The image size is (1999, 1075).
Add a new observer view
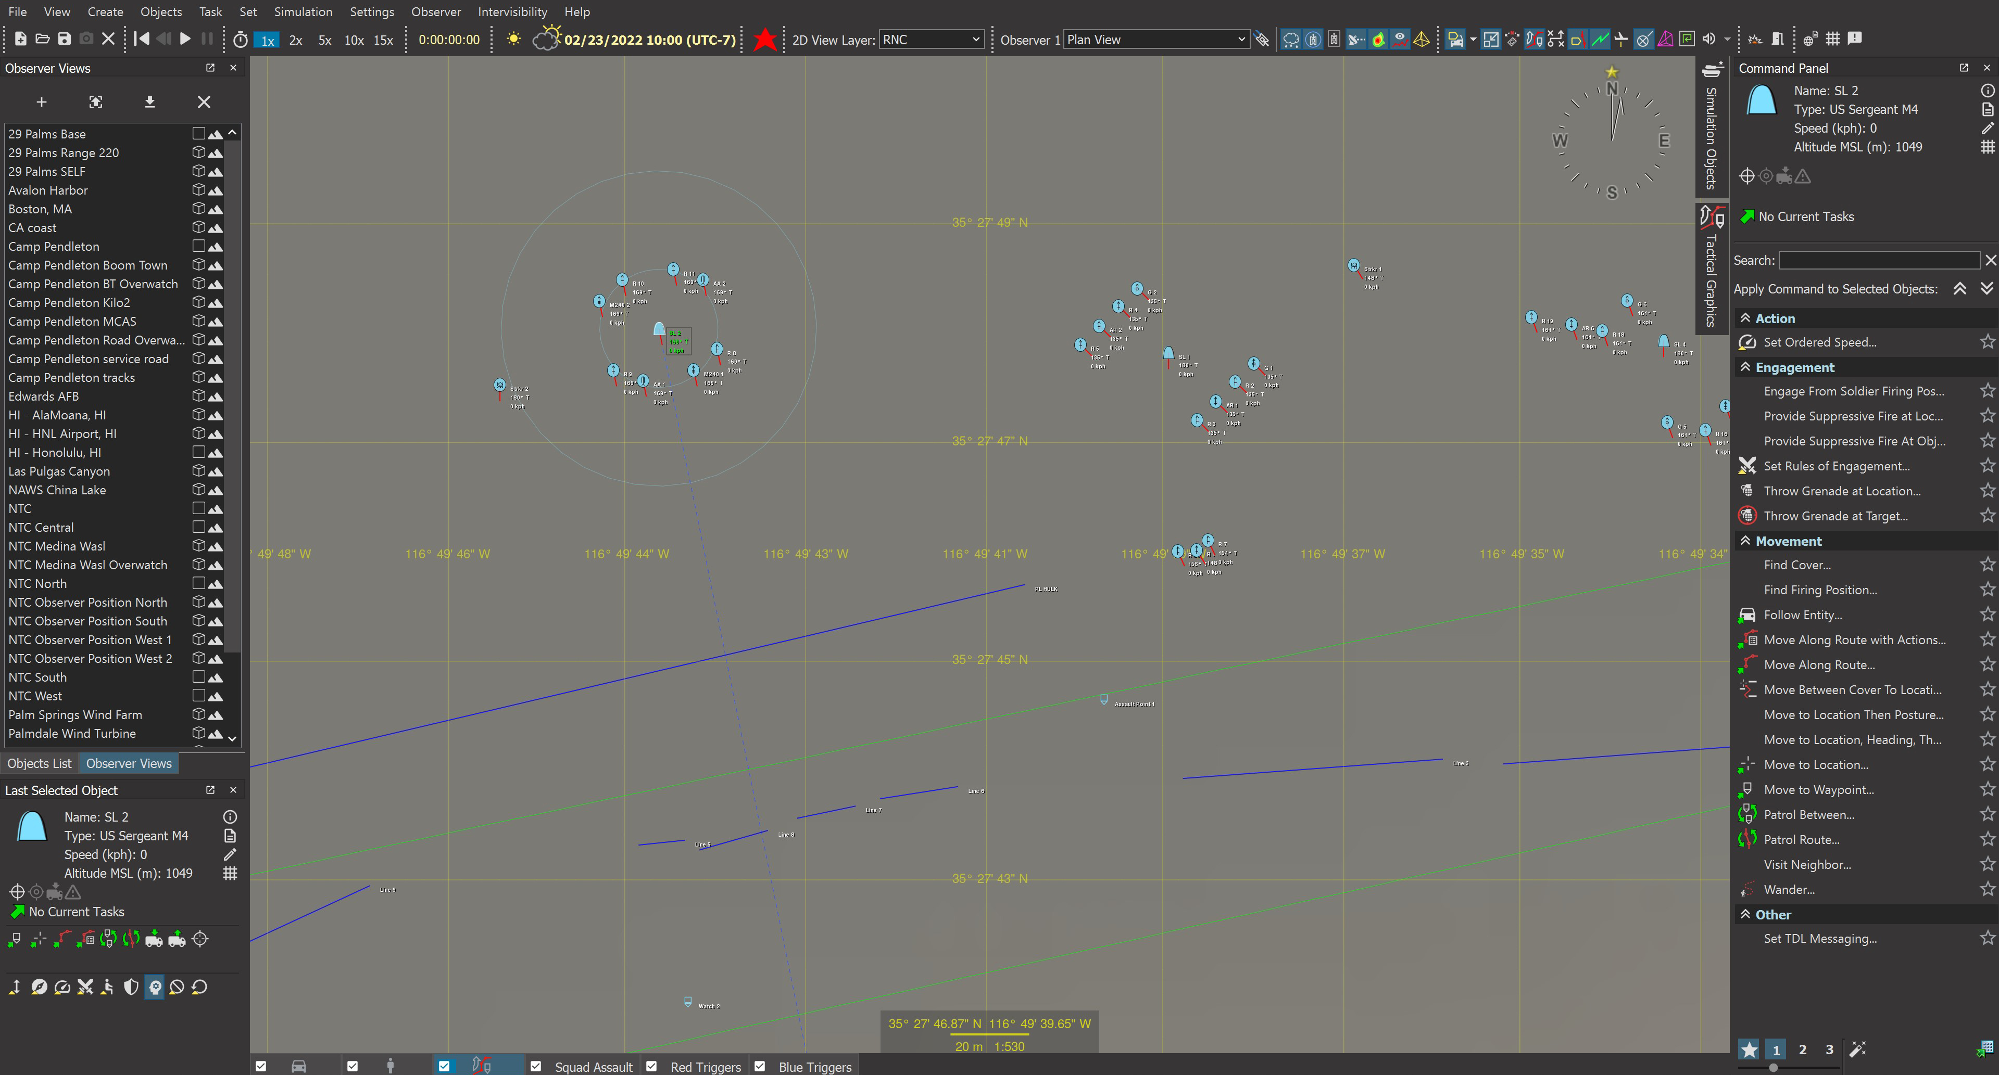click(42, 101)
